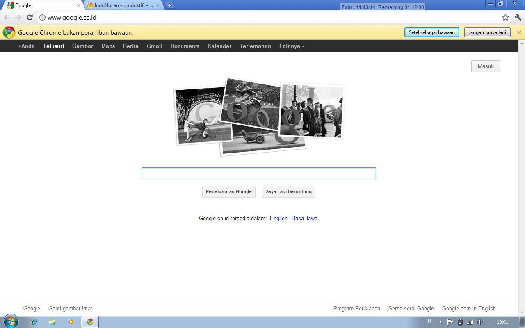Check the battery power tray icon
Viewport: 525px width, 328px height.
coord(460,322)
